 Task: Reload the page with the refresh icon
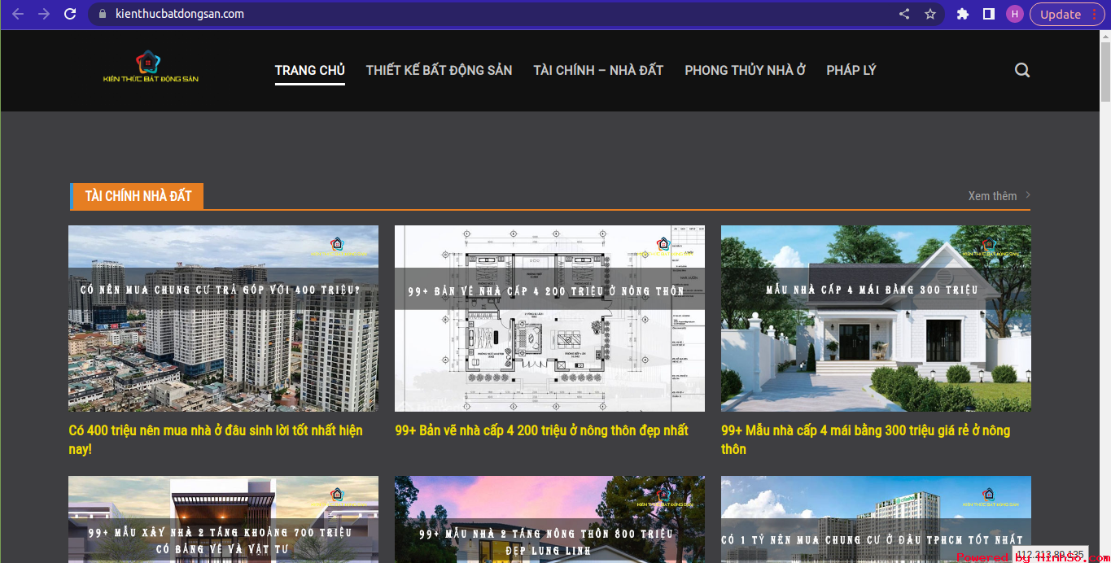click(x=70, y=14)
